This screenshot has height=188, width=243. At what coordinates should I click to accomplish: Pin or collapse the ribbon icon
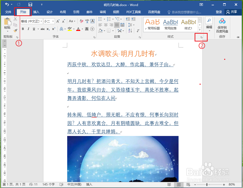[238, 37]
